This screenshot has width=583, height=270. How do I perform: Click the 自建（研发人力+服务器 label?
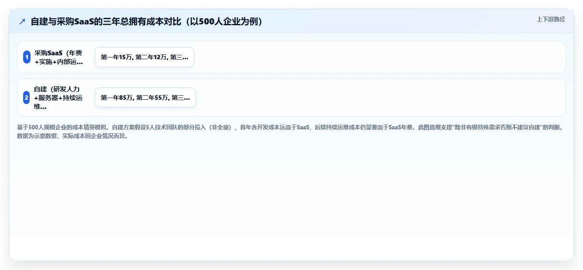[58, 98]
